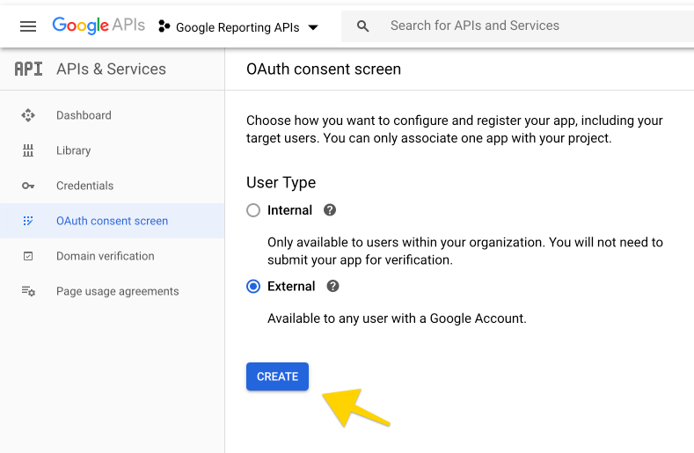This screenshot has width=694, height=453.
Task: Select the External user type radio button
Action: 253,287
